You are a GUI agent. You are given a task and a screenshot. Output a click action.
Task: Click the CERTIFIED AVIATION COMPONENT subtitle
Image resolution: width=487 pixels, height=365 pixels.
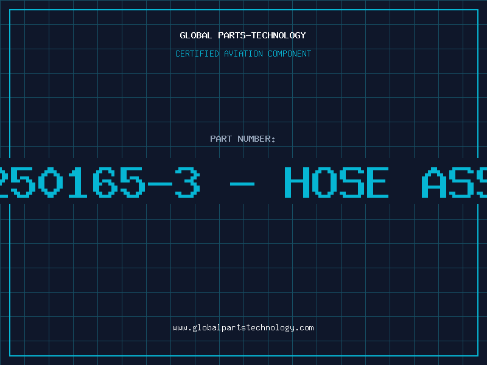pyautogui.click(x=243, y=54)
